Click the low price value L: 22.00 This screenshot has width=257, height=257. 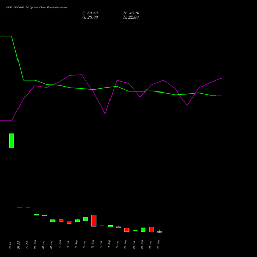click(x=131, y=17)
